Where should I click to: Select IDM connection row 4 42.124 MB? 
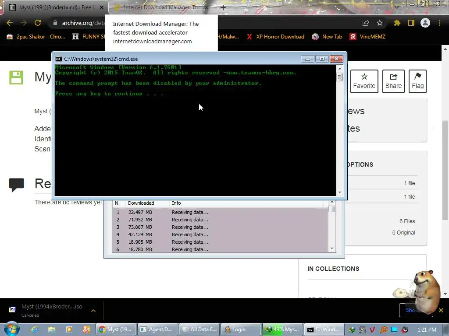click(220, 234)
